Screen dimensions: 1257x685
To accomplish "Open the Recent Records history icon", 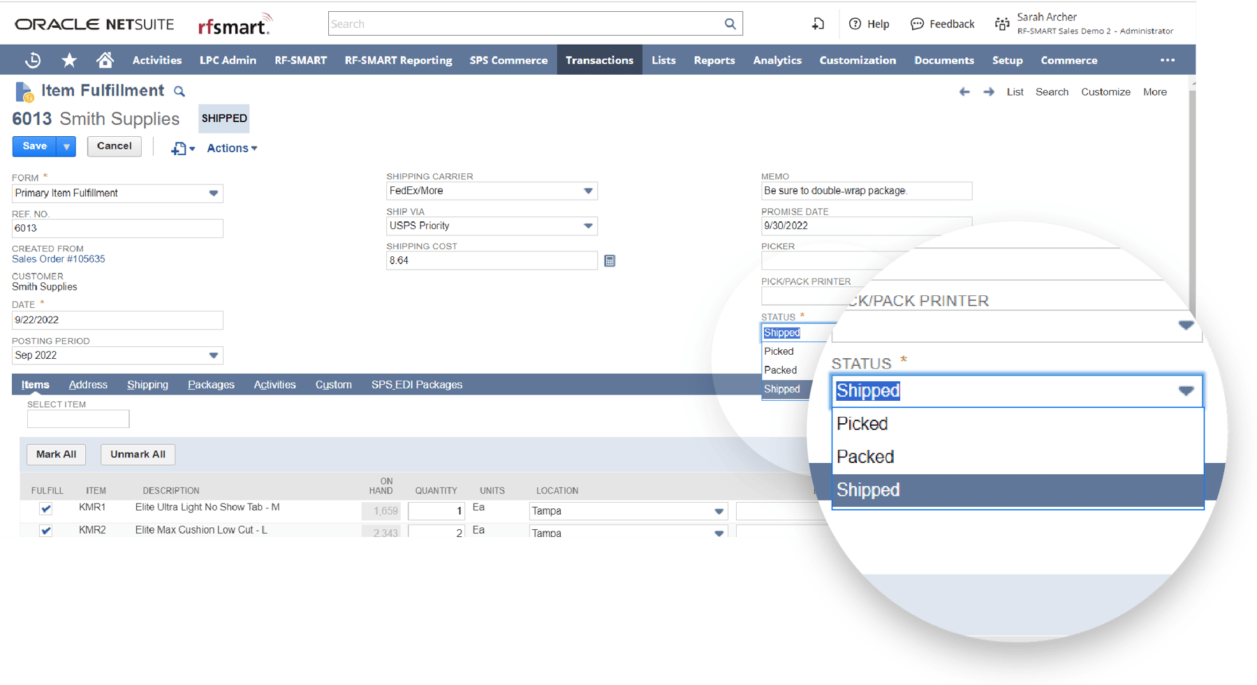I will coord(32,59).
